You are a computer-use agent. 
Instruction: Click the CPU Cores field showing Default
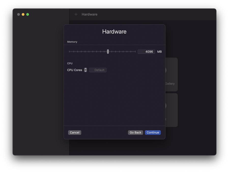[x=98, y=70]
